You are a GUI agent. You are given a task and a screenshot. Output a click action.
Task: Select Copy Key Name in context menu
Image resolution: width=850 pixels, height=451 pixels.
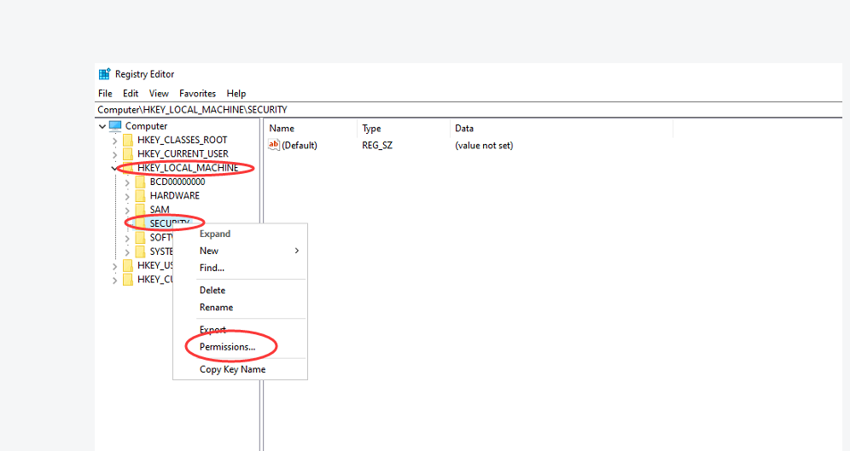(232, 369)
